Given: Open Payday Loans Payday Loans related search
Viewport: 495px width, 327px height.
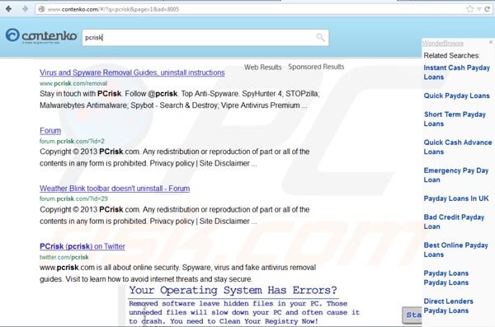Looking at the screenshot, I should pos(446,278).
